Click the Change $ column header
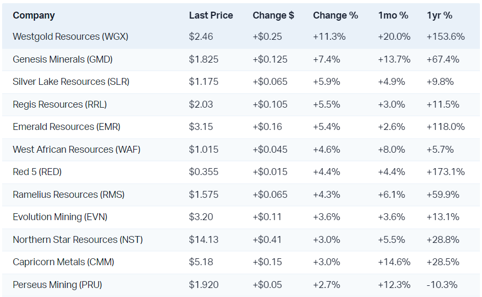This screenshot has height=297, width=482. (x=273, y=15)
